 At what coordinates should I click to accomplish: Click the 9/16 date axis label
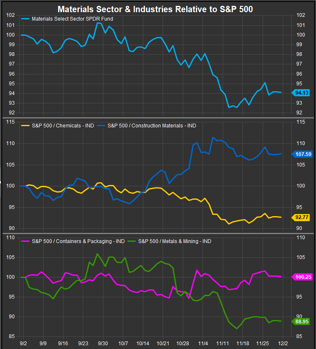click(63, 344)
